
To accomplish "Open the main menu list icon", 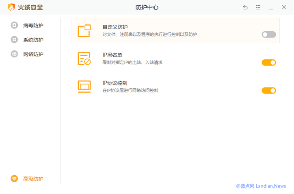I will coord(258,7).
